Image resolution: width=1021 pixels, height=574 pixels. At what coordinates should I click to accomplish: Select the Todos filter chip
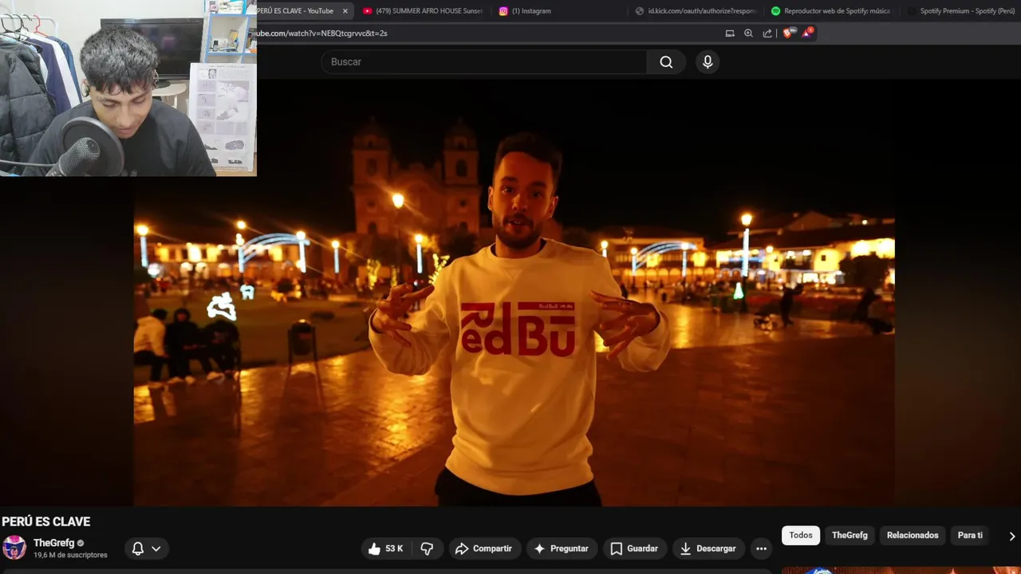(x=801, y=535)
